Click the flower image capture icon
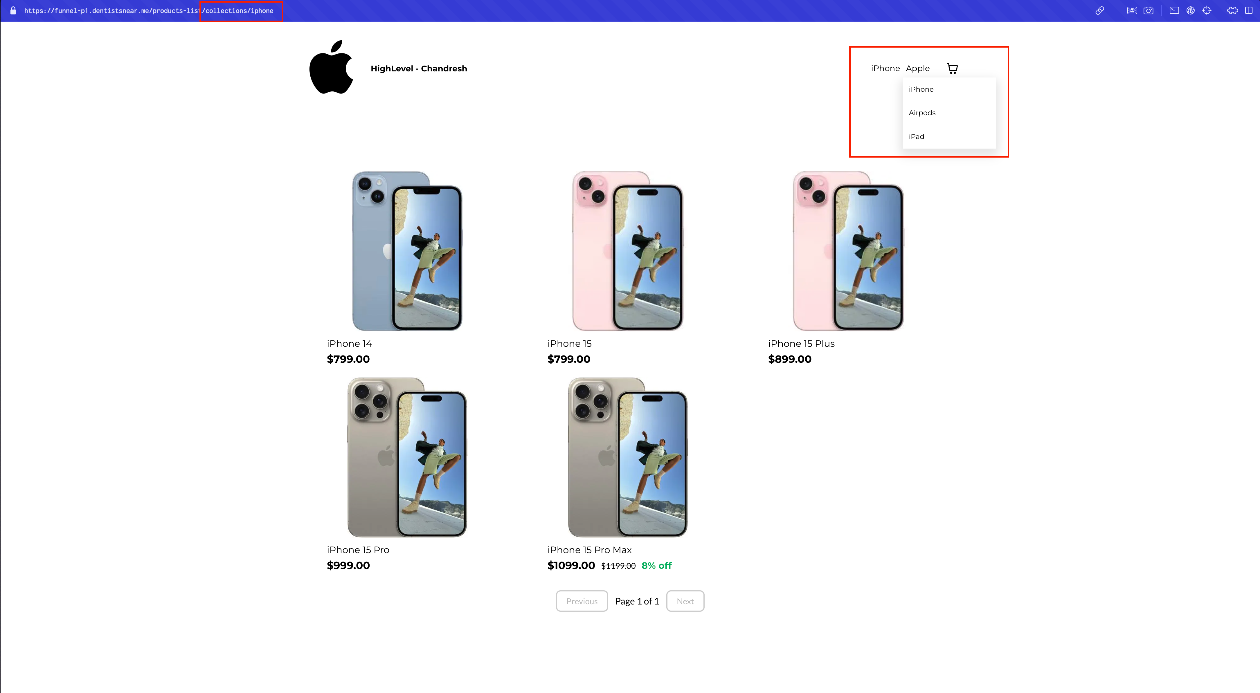1260x693 pixels. tap(1132, 10)
